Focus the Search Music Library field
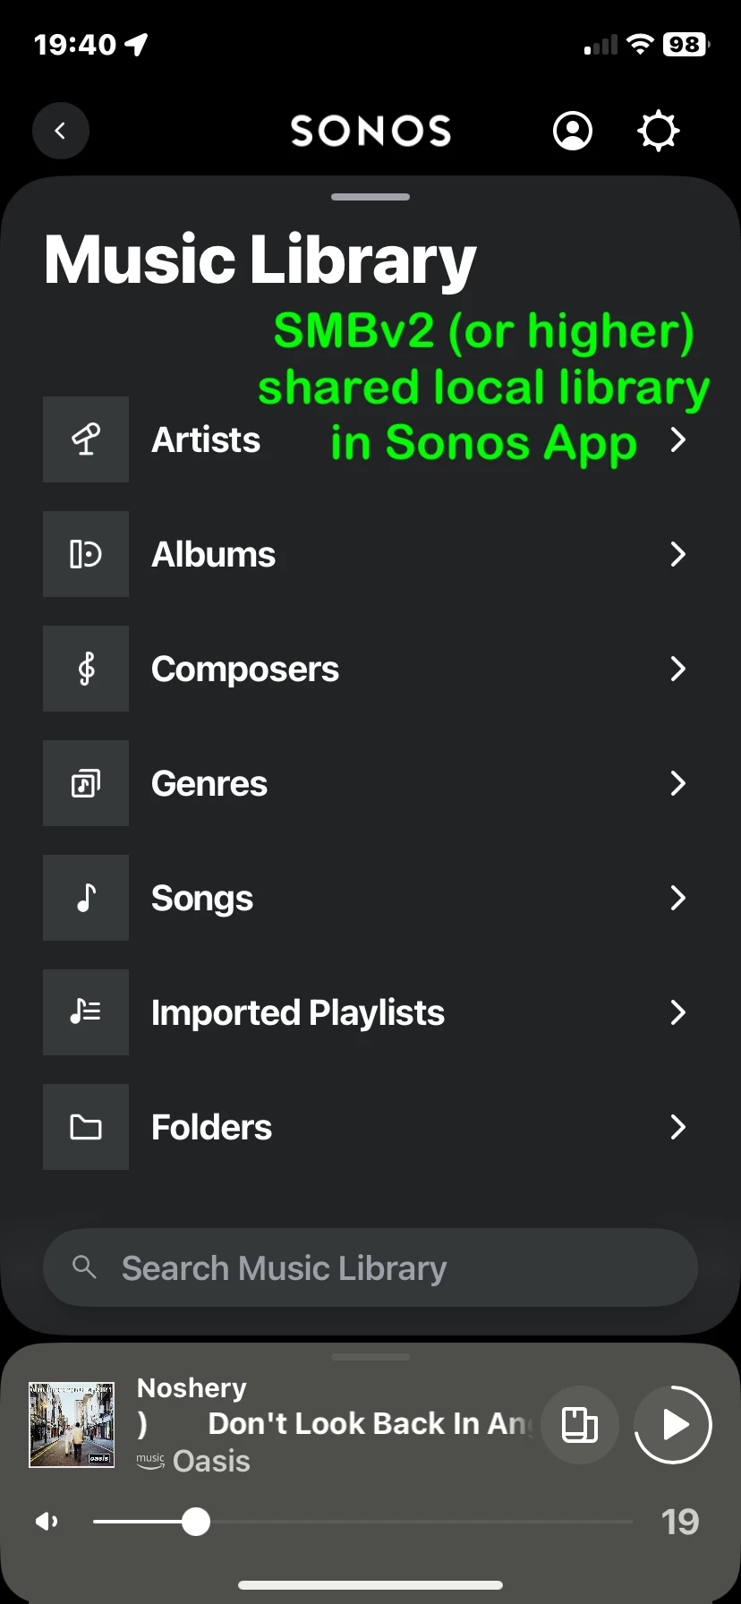The image size is (741, 1604). pos(370,1267)
